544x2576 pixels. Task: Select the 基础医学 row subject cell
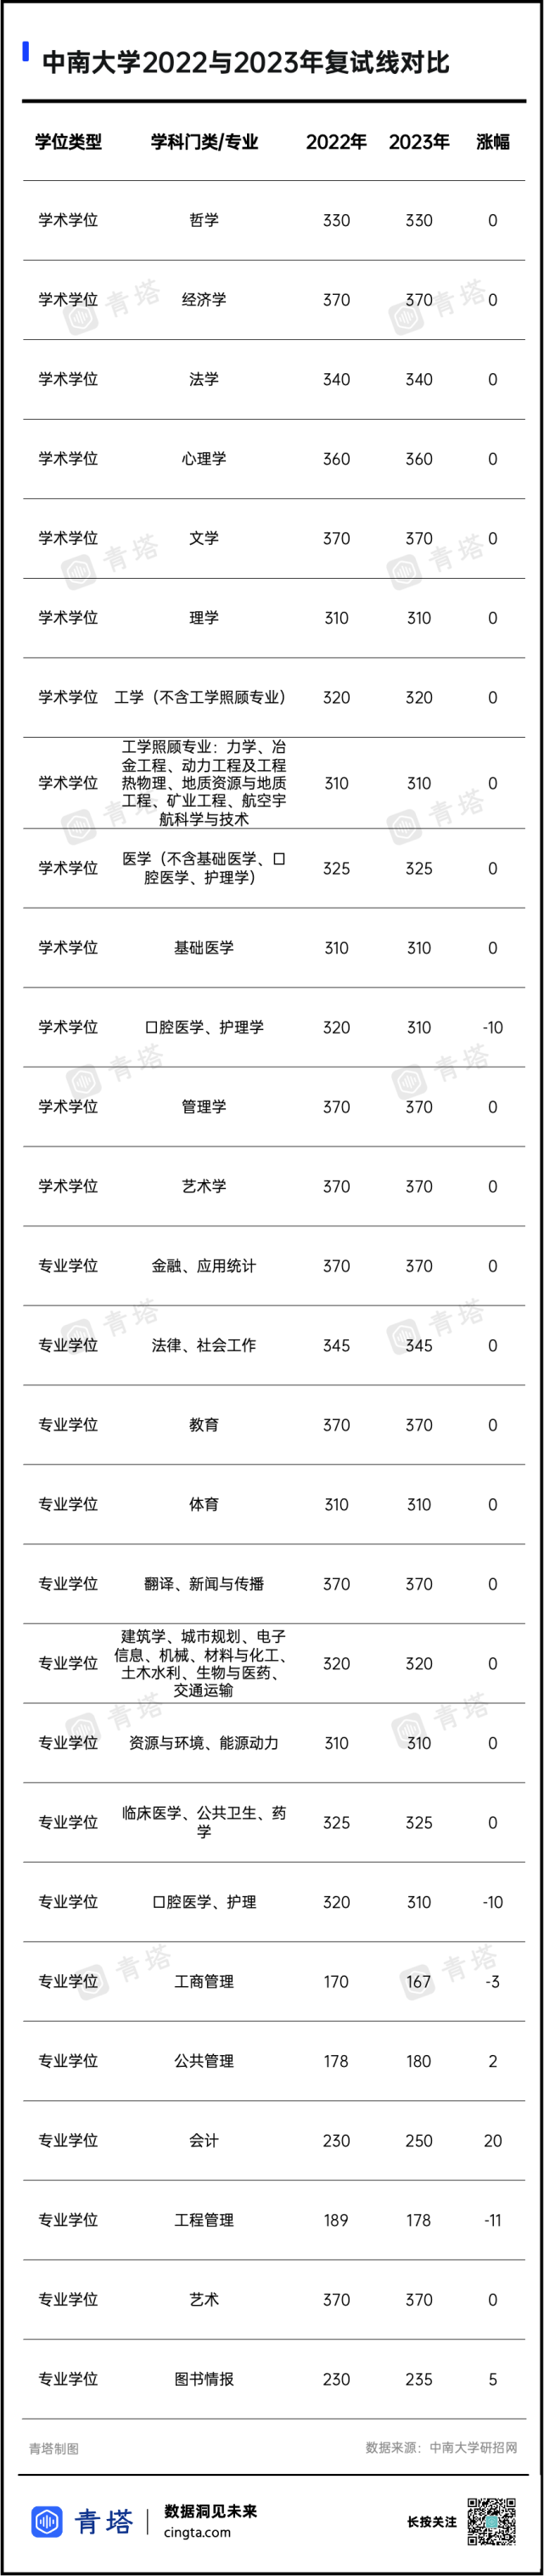[204, 947]
